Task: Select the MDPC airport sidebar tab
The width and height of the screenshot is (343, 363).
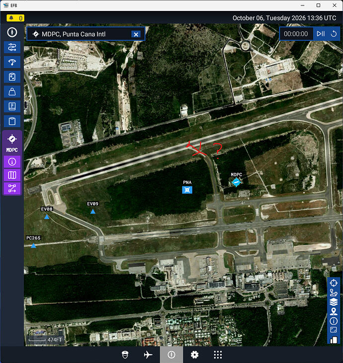Action: pyautogui.click(x=12, y=143)
